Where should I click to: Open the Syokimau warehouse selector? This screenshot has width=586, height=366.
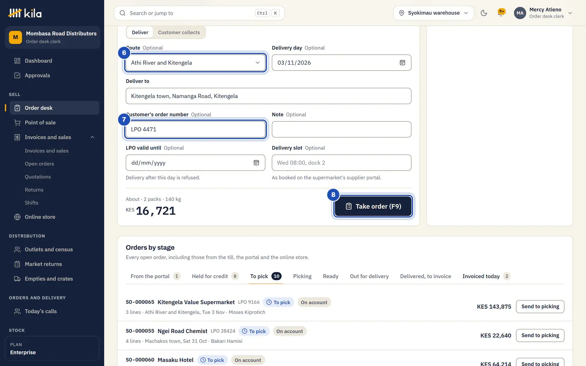[x=433, y=13]
